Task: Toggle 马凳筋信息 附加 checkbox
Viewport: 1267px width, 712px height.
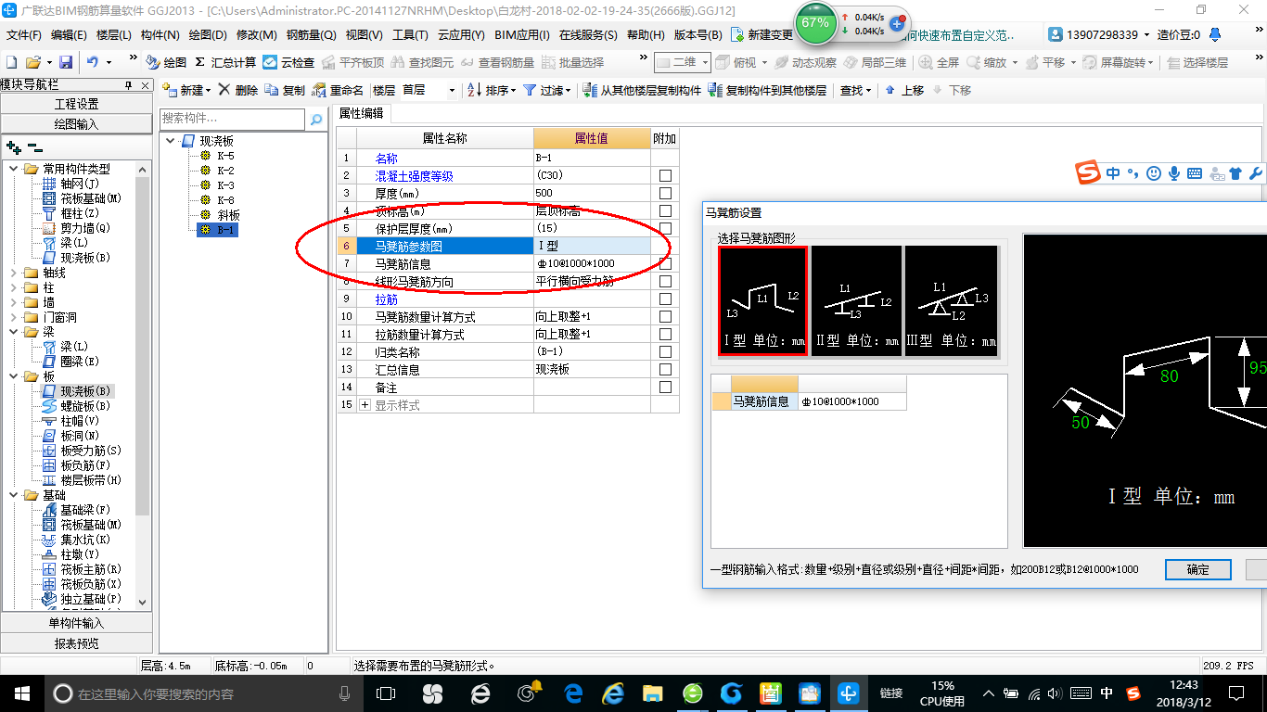Action: click(665, 263)
